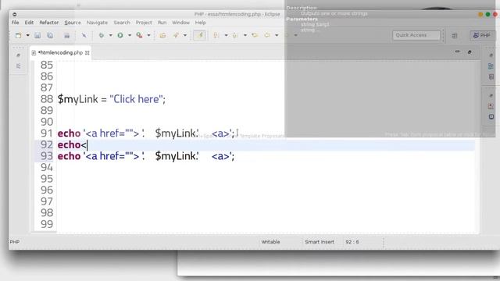Open the Search menu

(x=122, y=23)
